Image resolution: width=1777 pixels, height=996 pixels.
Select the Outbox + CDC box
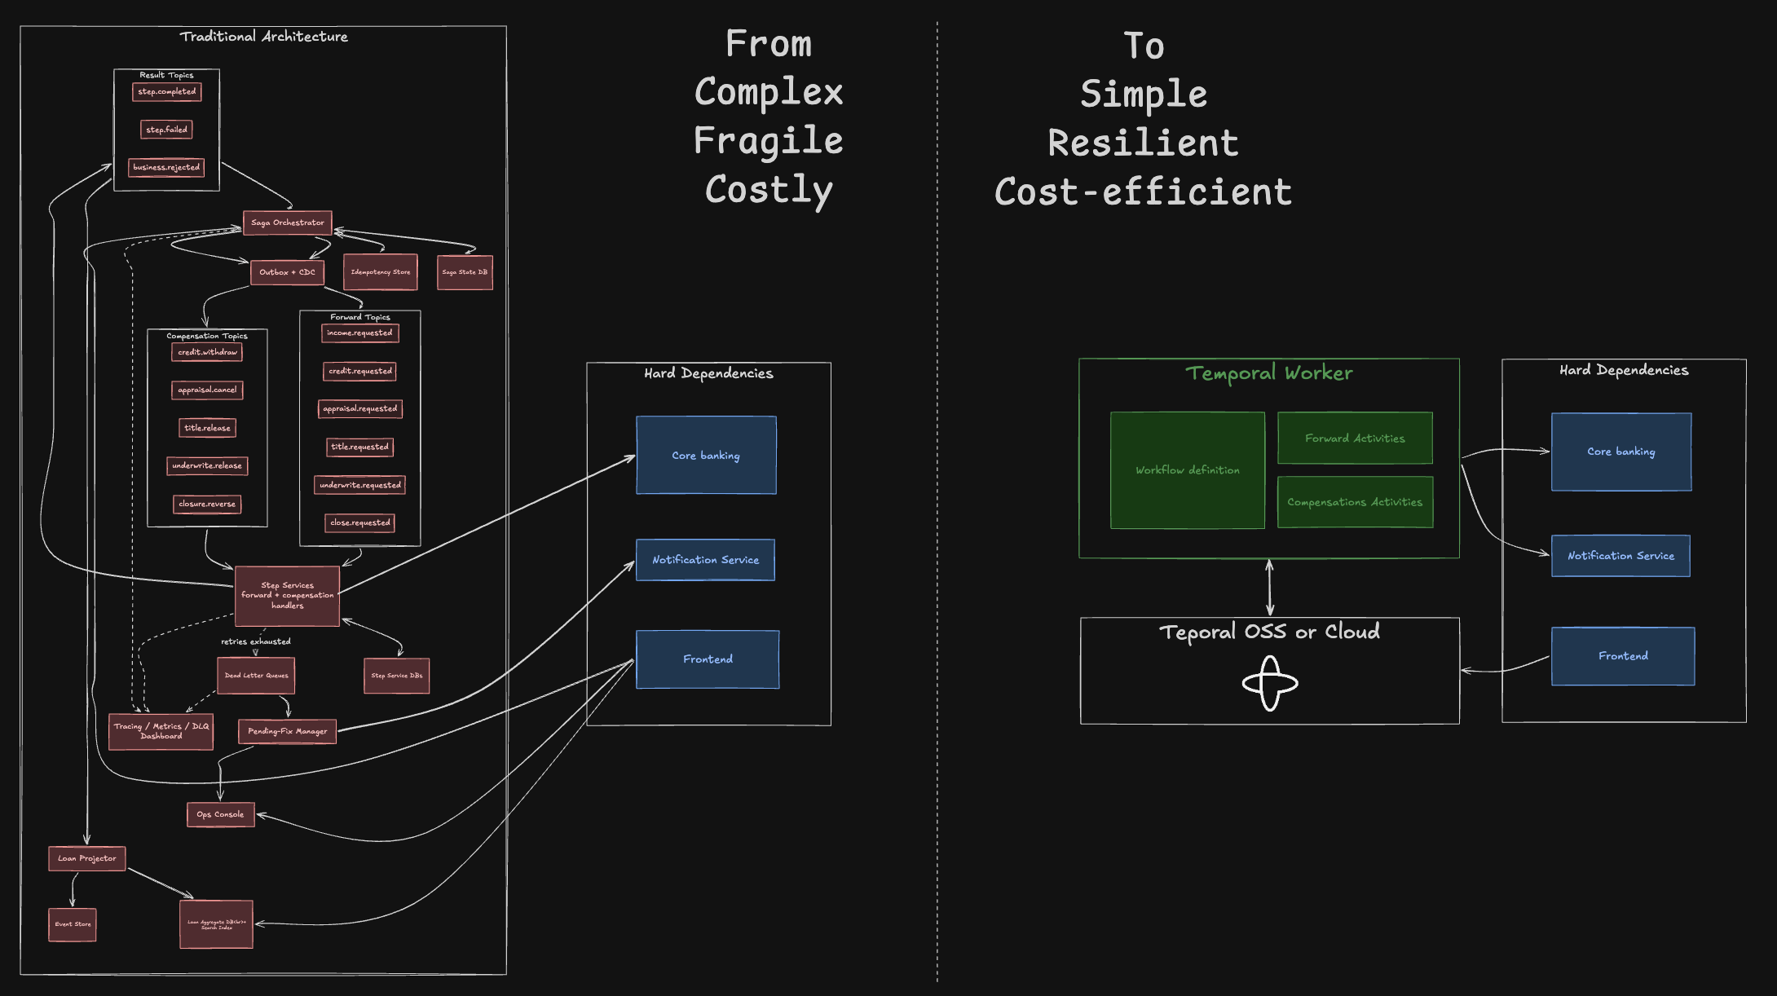(287, 272)
